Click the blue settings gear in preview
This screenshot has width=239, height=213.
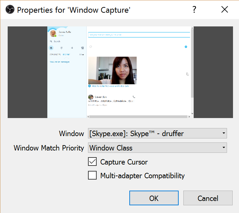[186, 47]
